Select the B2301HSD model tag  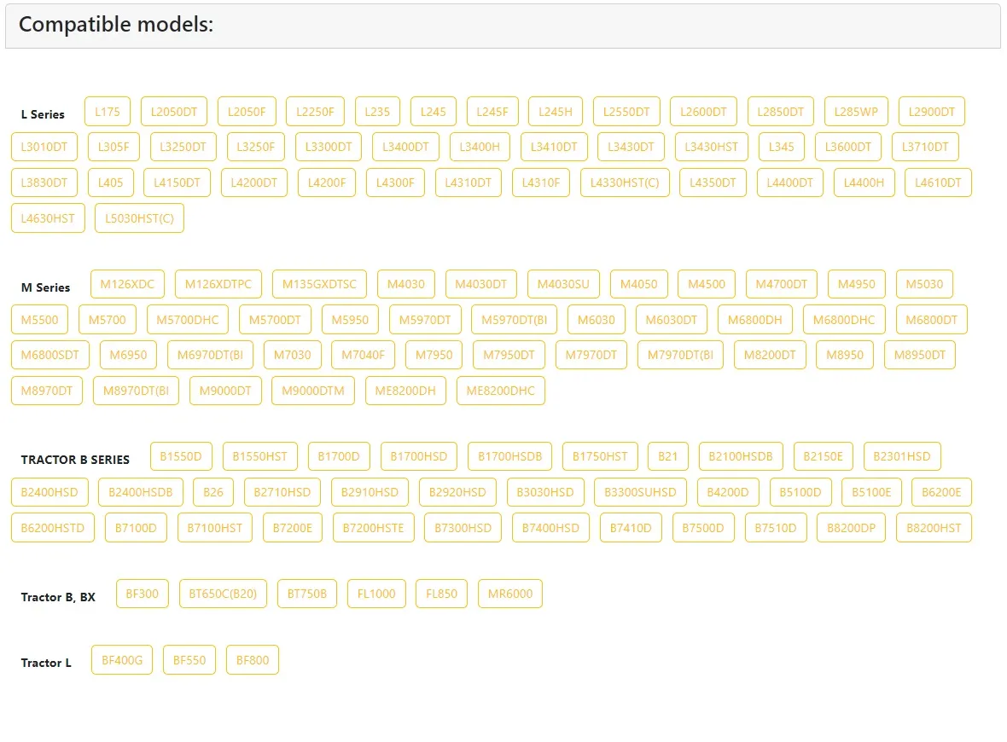point(902,456)
